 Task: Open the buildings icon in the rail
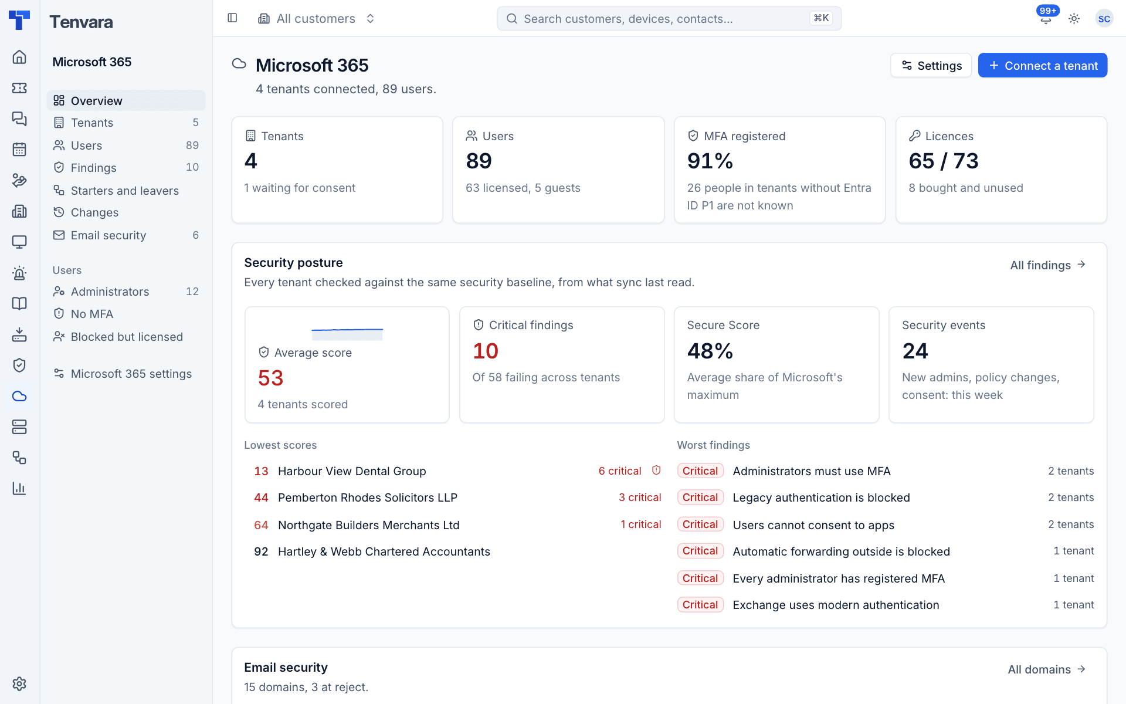pos(19,211)
